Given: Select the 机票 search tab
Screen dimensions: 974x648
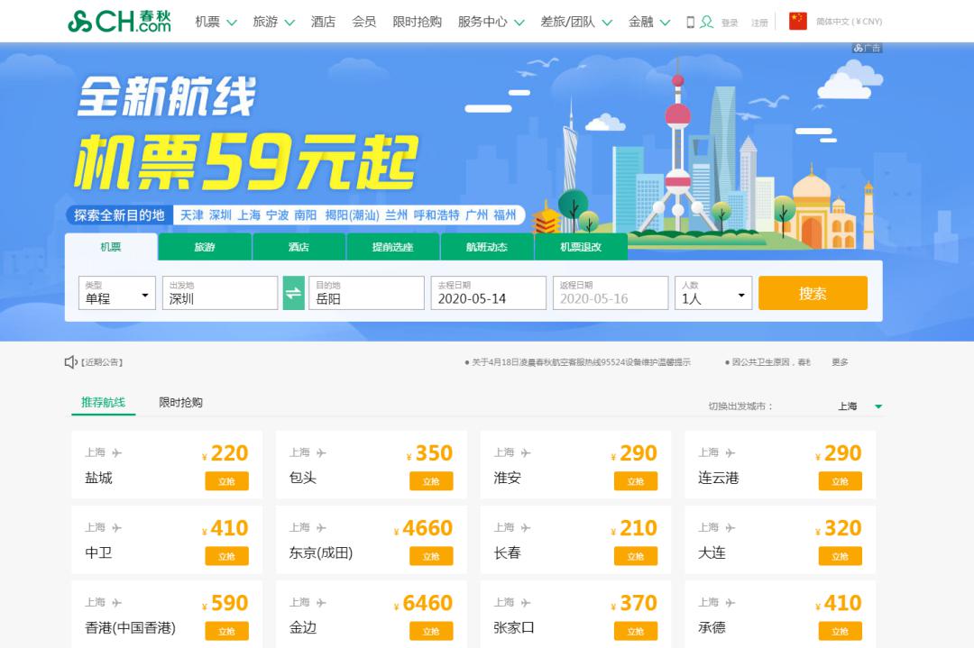Looking at the screenshot, I should (111, 247).
